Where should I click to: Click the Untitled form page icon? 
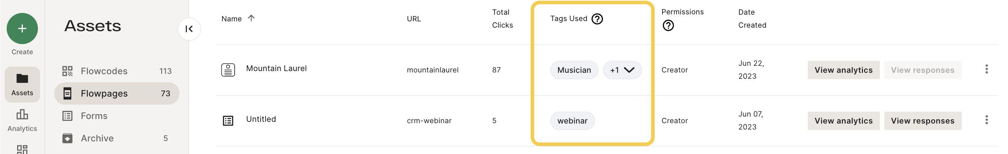pos(228,121)
